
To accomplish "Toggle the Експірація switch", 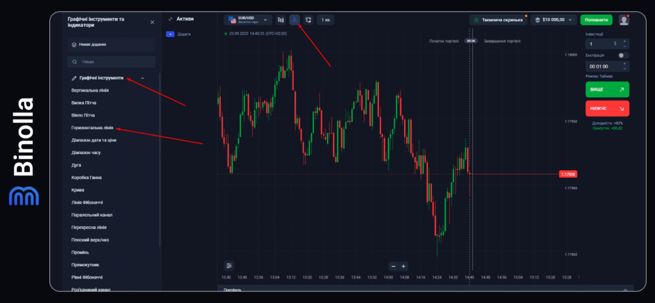I will [x=624, y=56].
